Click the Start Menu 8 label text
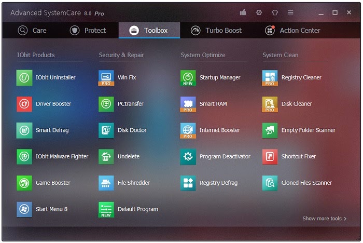The width and height of the screenshot is (363, 243). click(52, 209)
